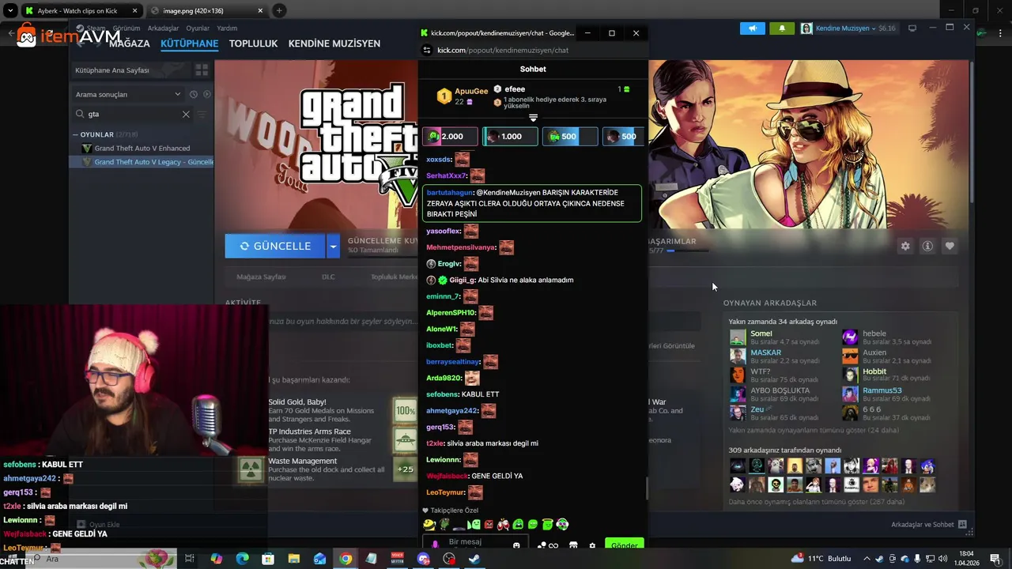1012x569 pixels.
Task: Open Steam from the Windows taskbar
Action: (474, 559)
